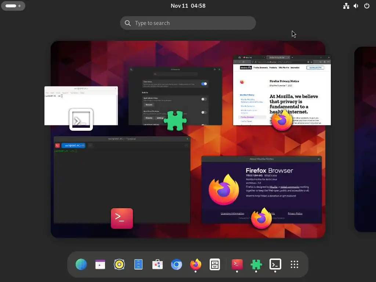Click the magnifier icon in the overview search bar
This screenshot has width=376, height=282.
[128, 23]
